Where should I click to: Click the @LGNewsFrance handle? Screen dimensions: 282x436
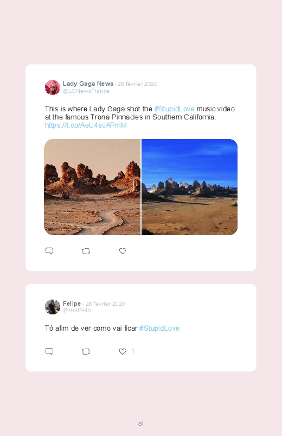pos(86,91)
